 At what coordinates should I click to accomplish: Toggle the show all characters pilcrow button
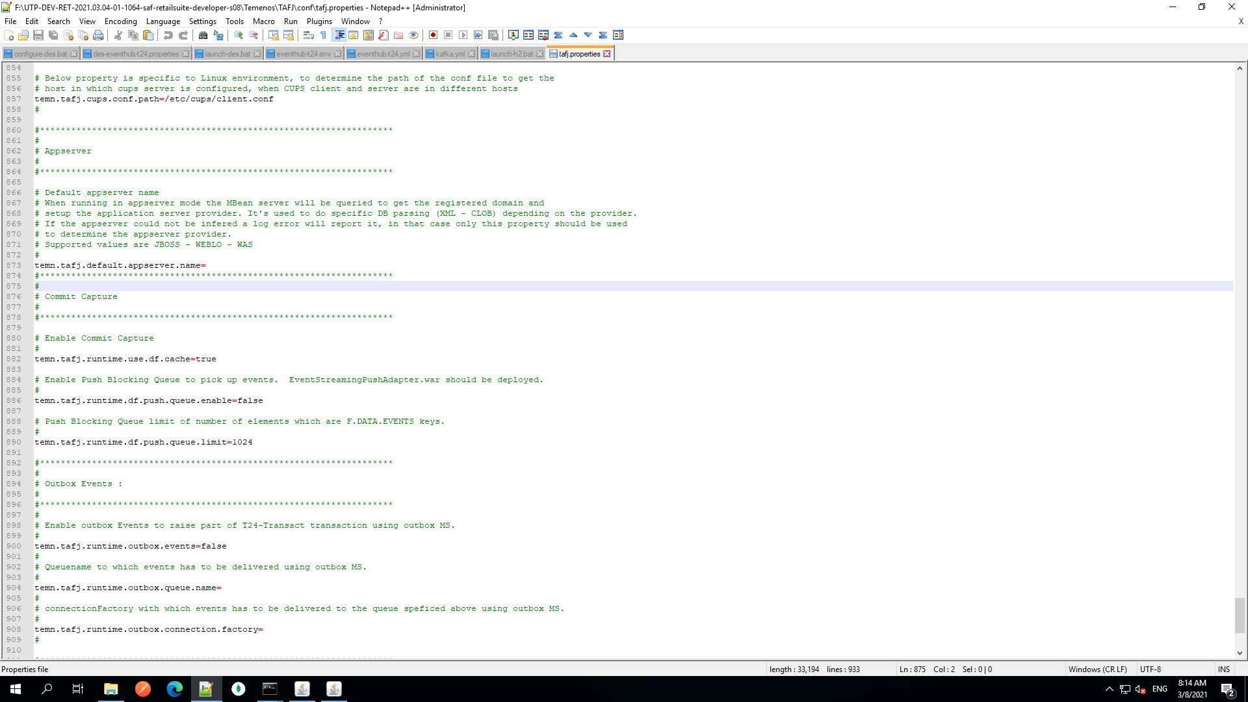323,35
